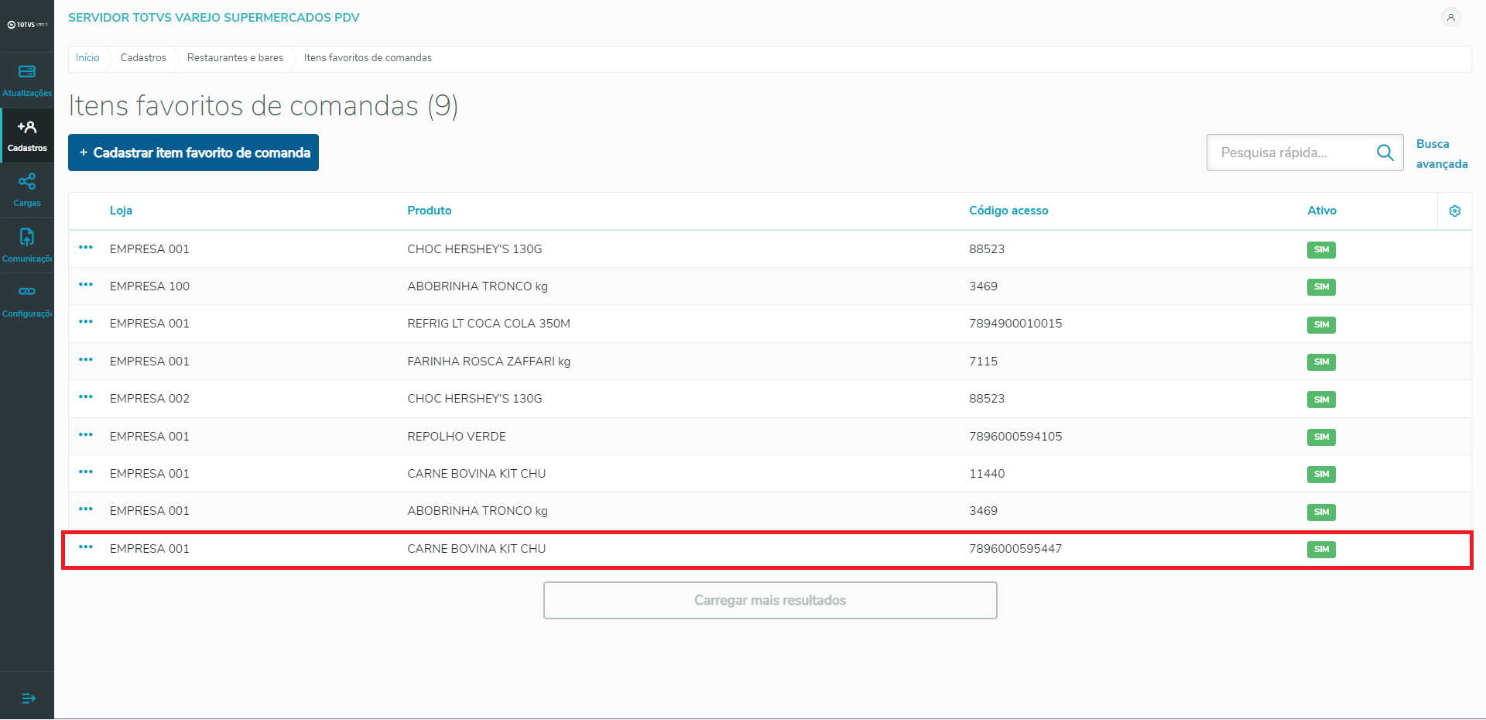Viewport: 1486px width, 720px height.
Task: Select code 11440 cell
Action: point(987,474)
